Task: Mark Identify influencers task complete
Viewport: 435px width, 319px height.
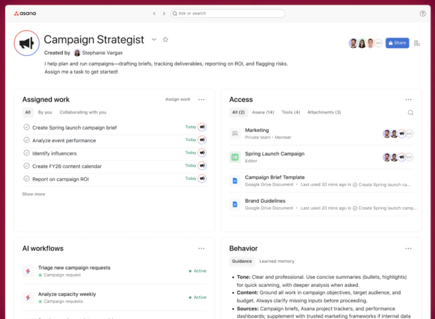Action: click(27, 153)
